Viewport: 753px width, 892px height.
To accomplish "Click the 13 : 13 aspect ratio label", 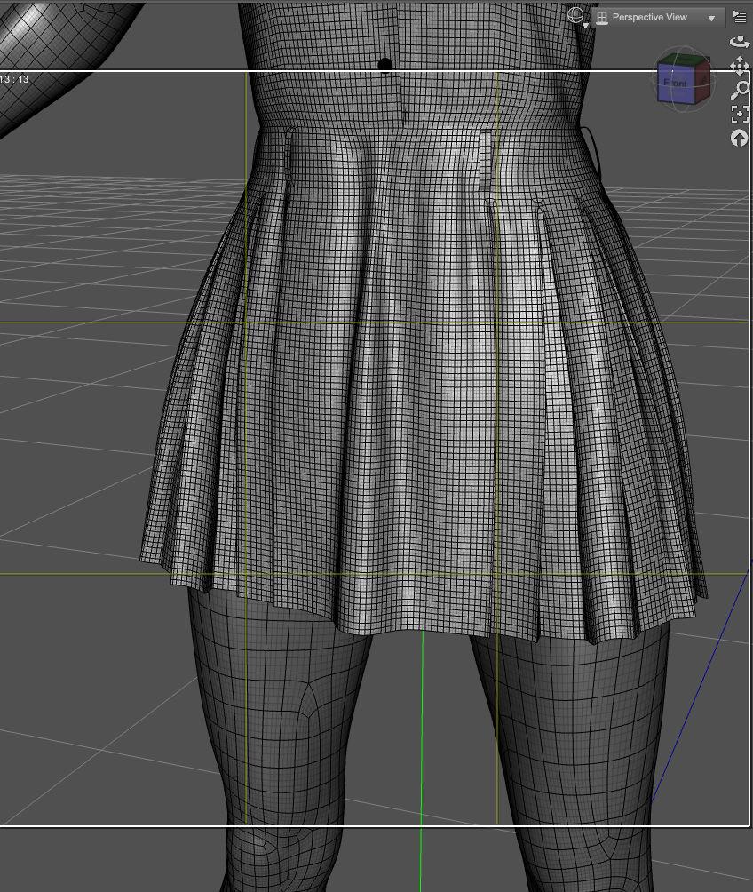I will [14, 79].
